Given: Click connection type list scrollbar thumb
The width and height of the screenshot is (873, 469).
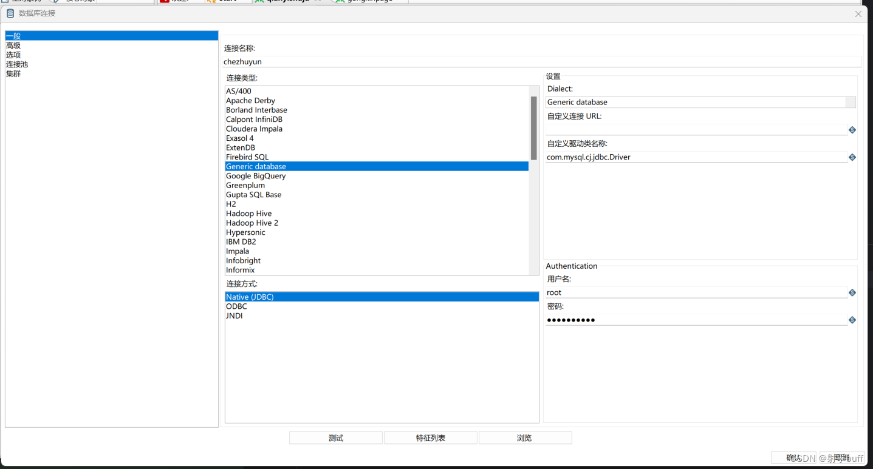Looking at the screenshot, I should pos(534,128).
